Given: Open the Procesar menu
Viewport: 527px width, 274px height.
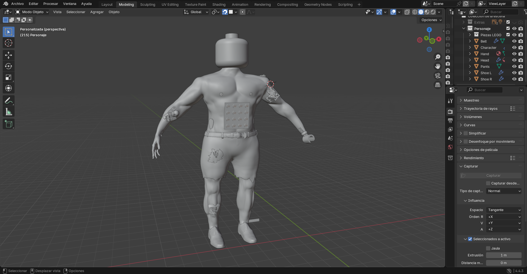Looking at the screenshot, I should (51, 4).
